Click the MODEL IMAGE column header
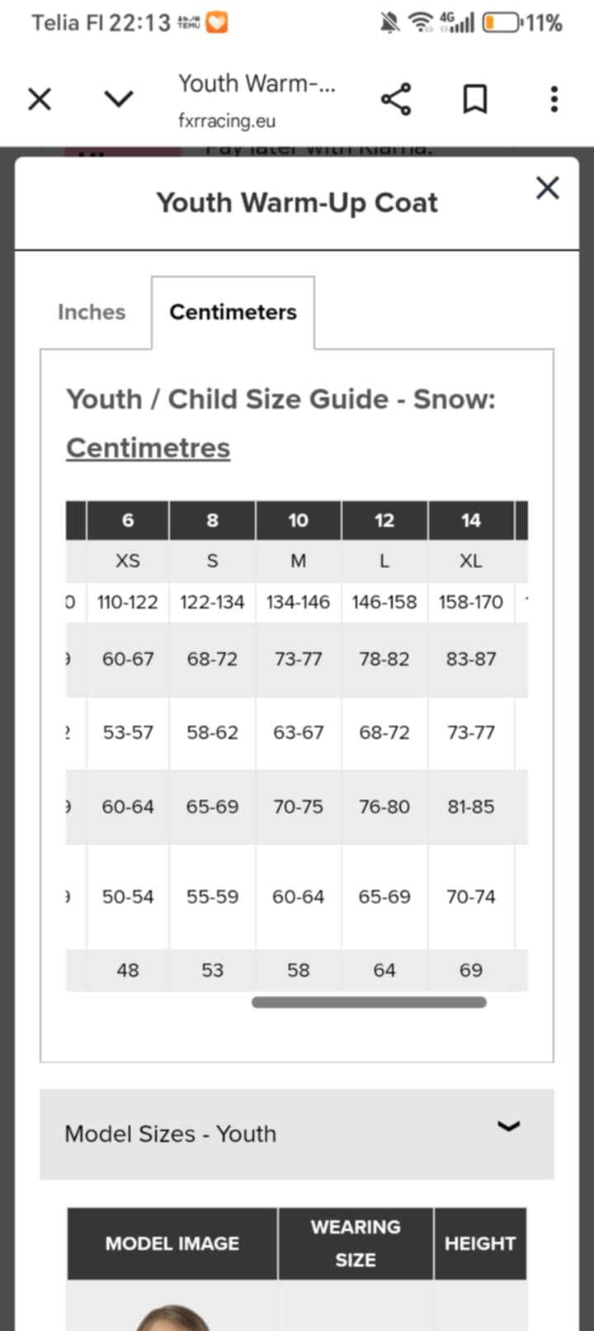This screenshot has width=594, height=1331. [172, 1243]
